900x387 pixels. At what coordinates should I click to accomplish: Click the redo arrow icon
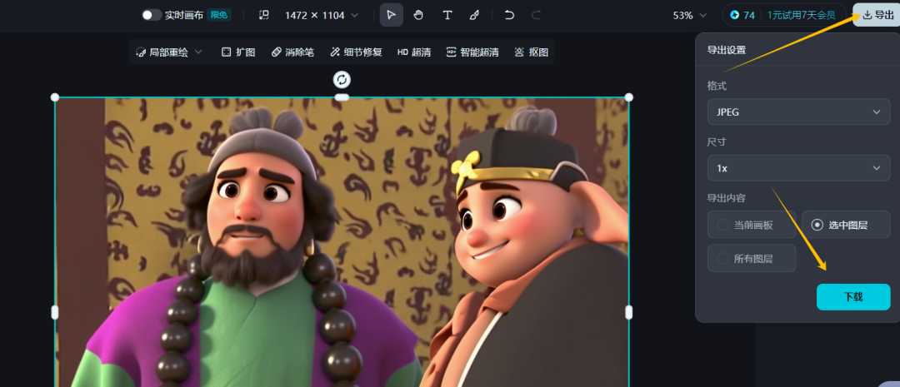coord(536,15)
